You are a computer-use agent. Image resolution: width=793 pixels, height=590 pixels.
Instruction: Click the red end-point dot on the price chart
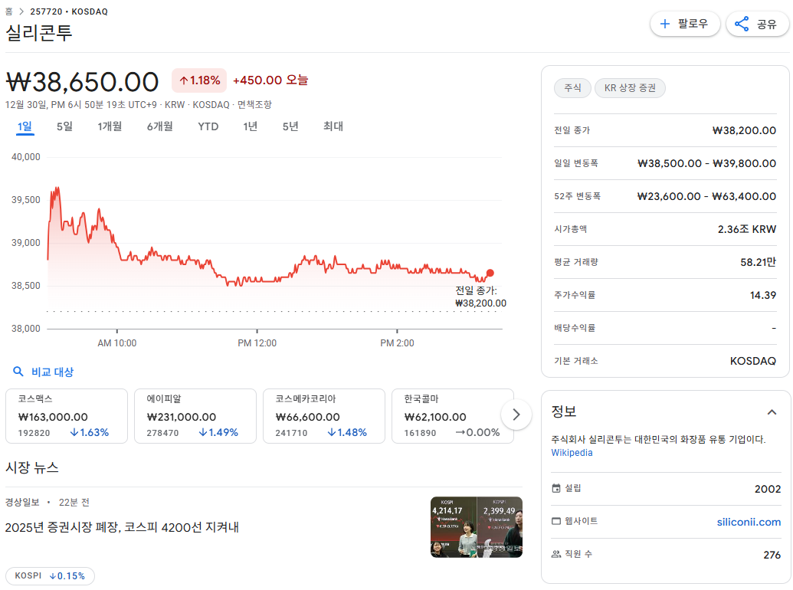pos(490,273)
